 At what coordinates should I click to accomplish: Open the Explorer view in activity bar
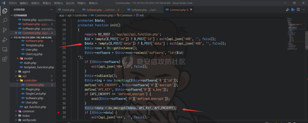click(5, 11)
